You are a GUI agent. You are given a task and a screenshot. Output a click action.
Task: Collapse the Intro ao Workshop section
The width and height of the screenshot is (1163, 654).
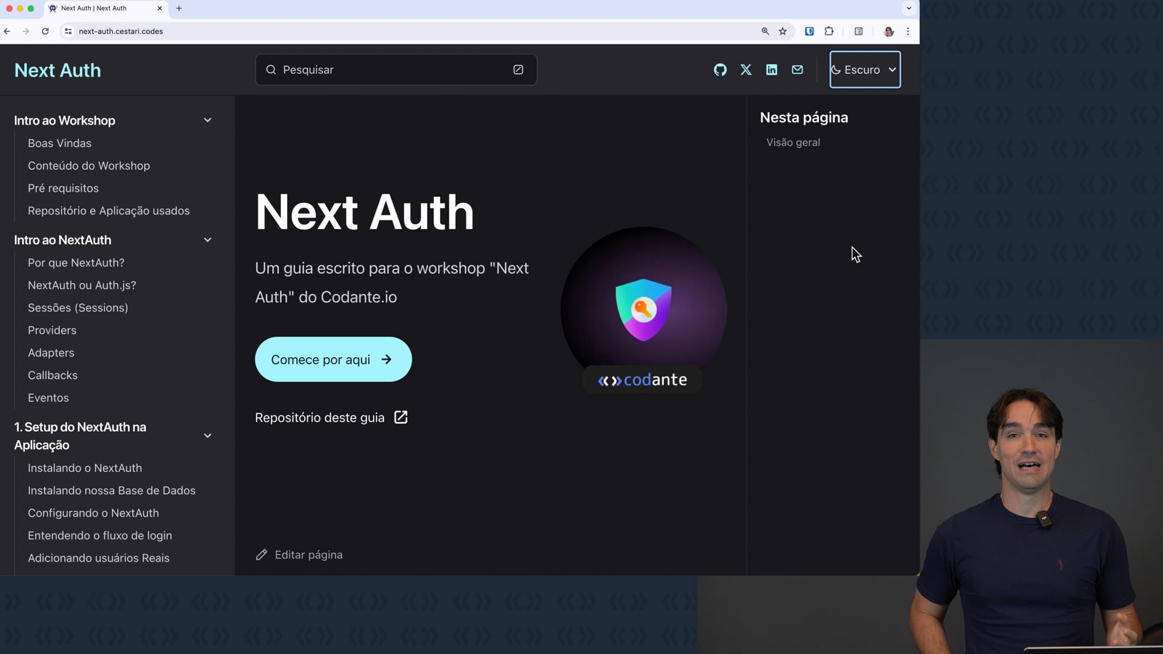point(207,121)
